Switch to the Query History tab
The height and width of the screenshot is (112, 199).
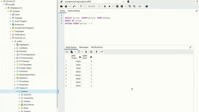point(74,11)
